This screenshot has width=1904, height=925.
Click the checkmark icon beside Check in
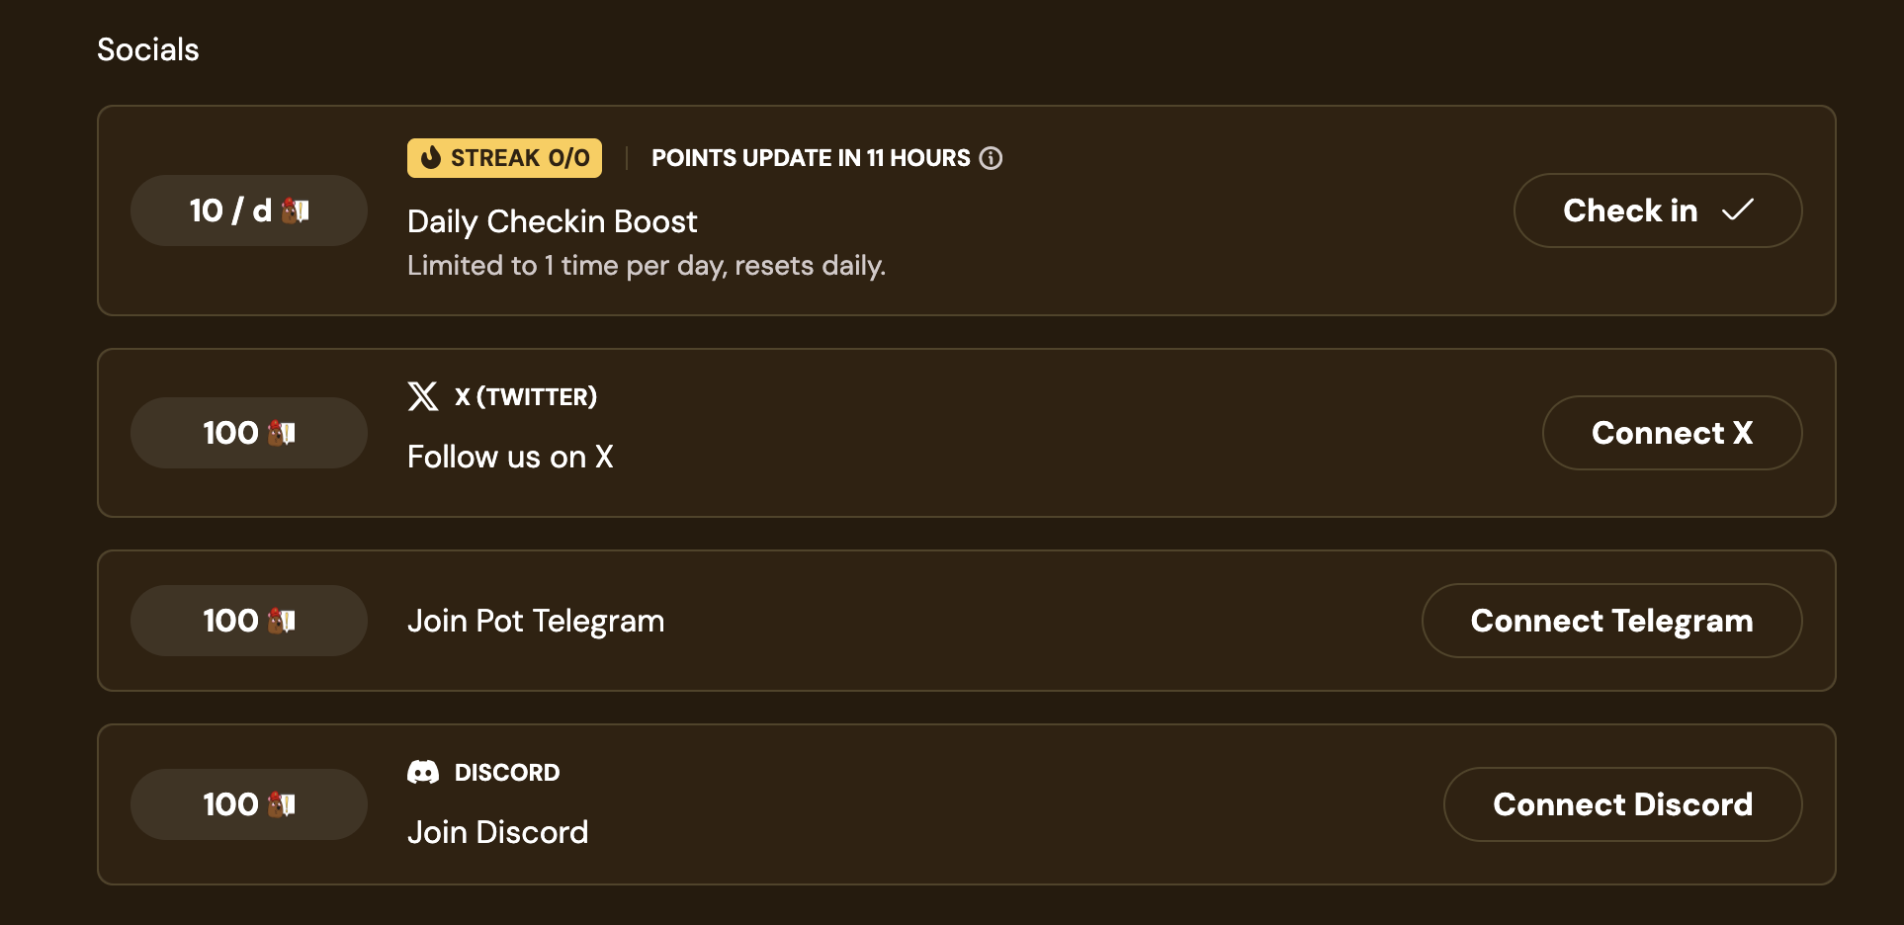pos(1737,210)
